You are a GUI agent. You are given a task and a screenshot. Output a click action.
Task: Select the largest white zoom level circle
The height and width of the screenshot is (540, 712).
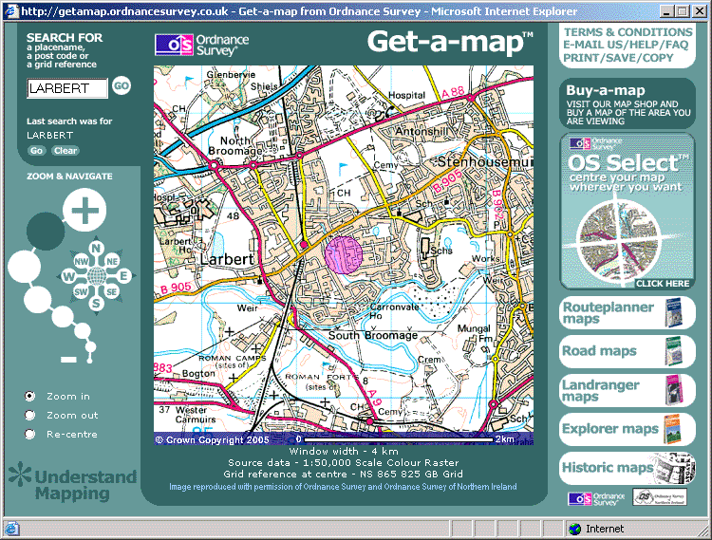(24, 266)
